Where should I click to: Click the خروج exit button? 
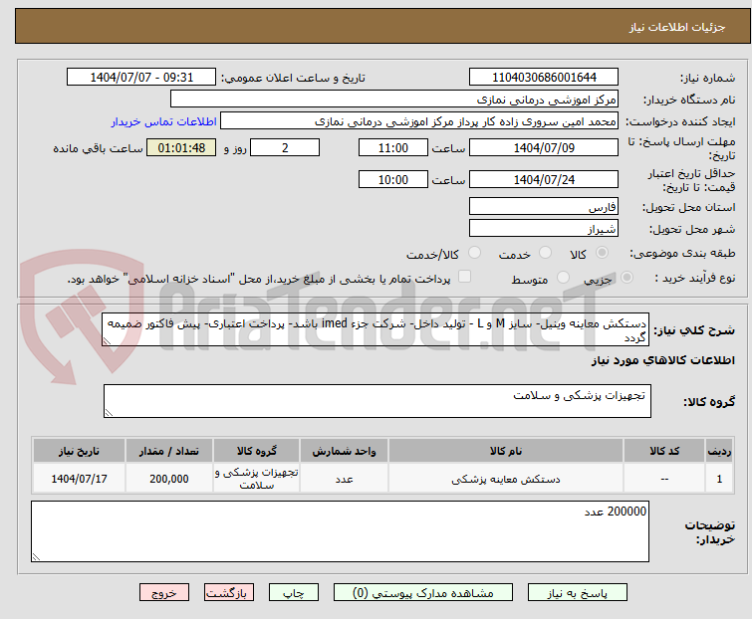click(x=164, y=593)
